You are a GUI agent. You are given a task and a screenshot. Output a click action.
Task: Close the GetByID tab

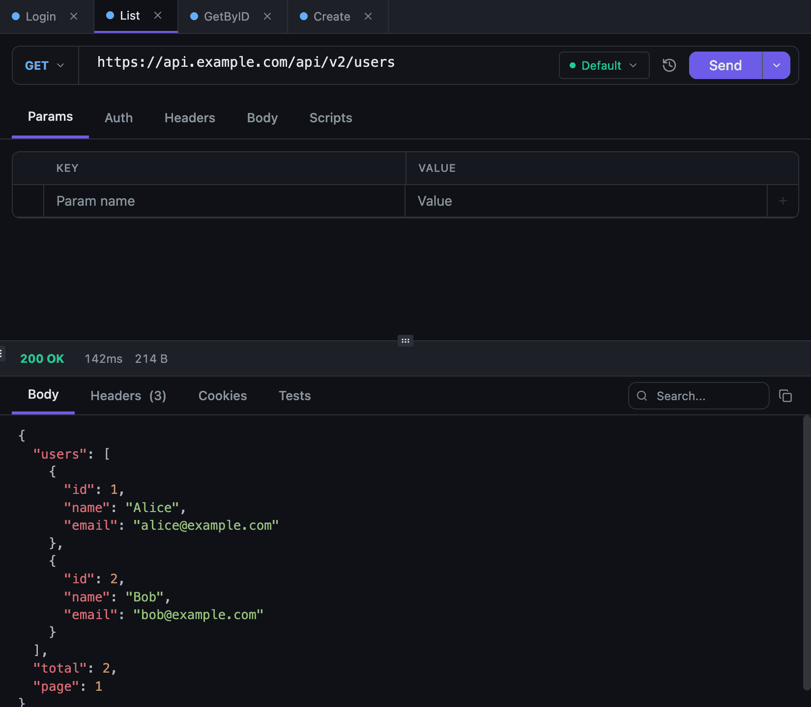267,16
